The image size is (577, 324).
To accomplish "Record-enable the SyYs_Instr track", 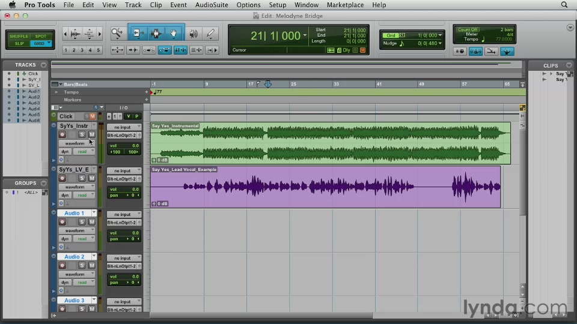I will (62, 135).
